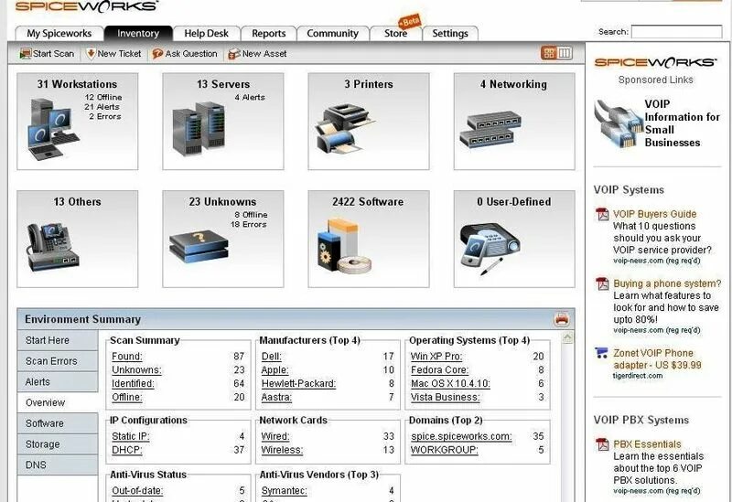Screen dimensions: 732x502
Task: Open the Hewlett-Packard link
Action: [298, 383]
